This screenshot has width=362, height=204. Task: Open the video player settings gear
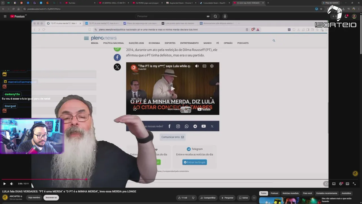341,184
